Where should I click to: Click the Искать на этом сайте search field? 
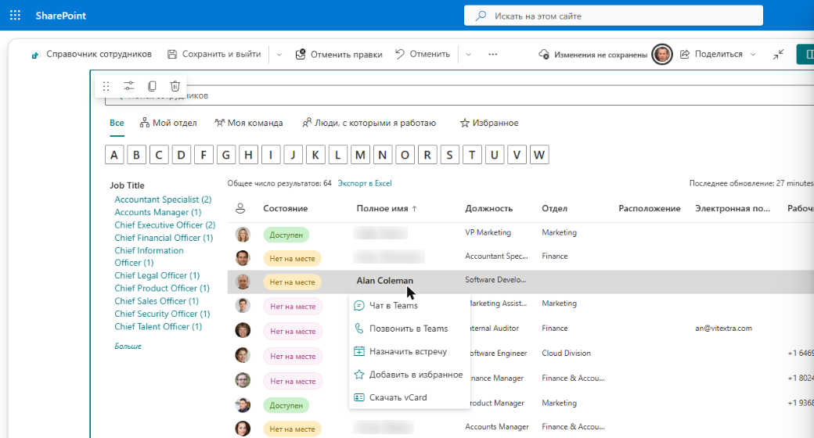[x=614, y=16]
